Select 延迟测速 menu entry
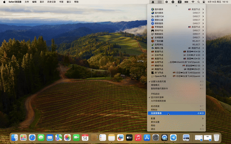The height and width of the screenshot is (144, 231). tap(176, 106)
